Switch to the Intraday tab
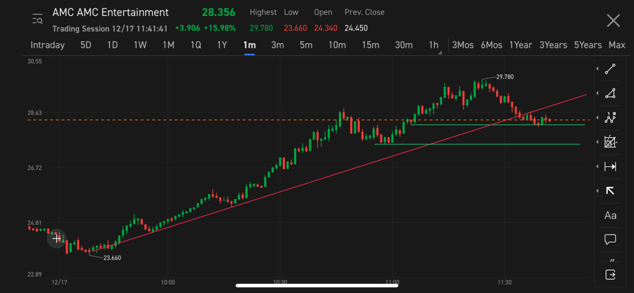The height and width of the screenshot is (293, 634). click(x=48, y=45)
